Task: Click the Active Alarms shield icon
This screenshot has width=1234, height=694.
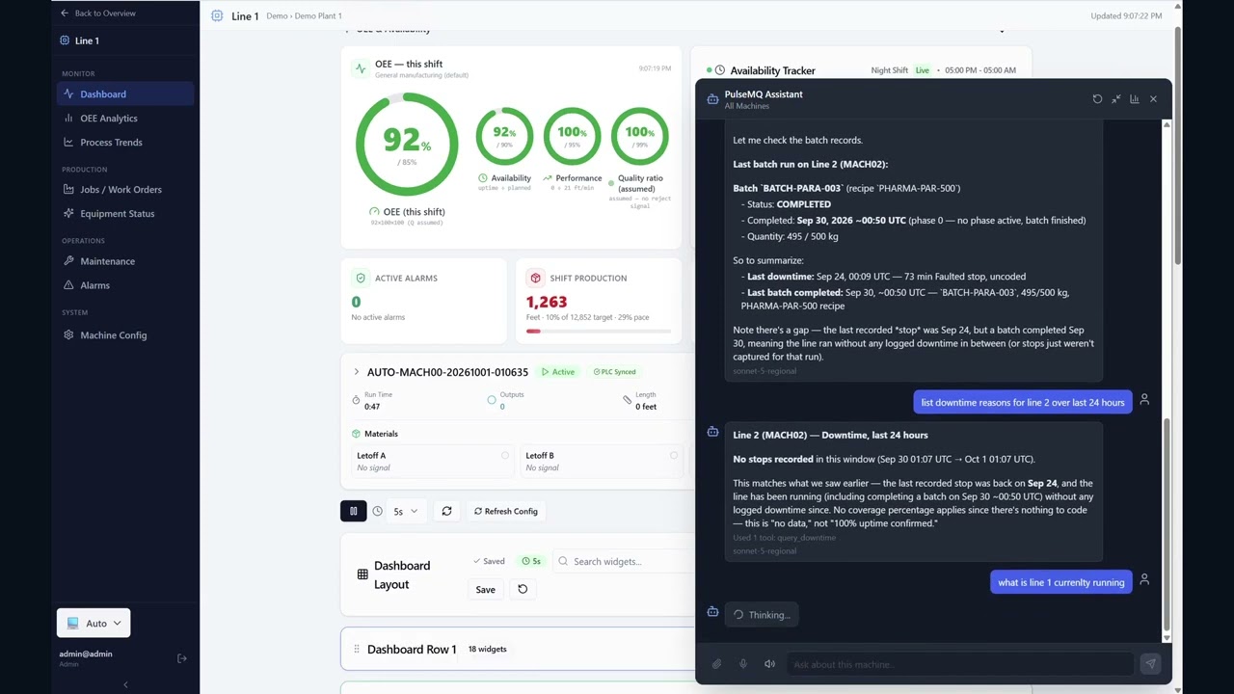Action: click(x=361, y=278)
